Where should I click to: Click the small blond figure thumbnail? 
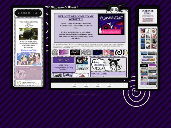click(148, 31)
